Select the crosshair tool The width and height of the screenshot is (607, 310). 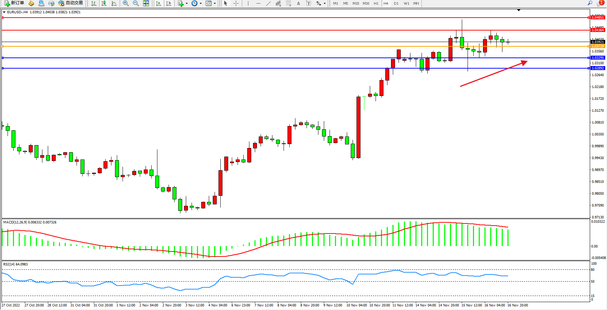(236, 3)
